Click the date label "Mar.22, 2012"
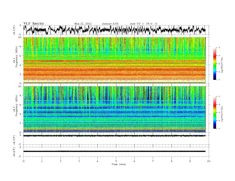This screenshot has width=235, height=181. coord(83,24)
